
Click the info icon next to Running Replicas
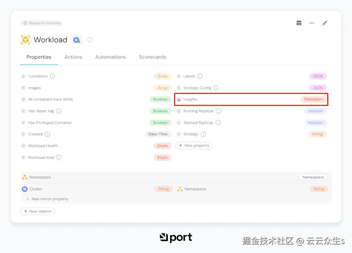pyautogui.click(x=218, y=111)
